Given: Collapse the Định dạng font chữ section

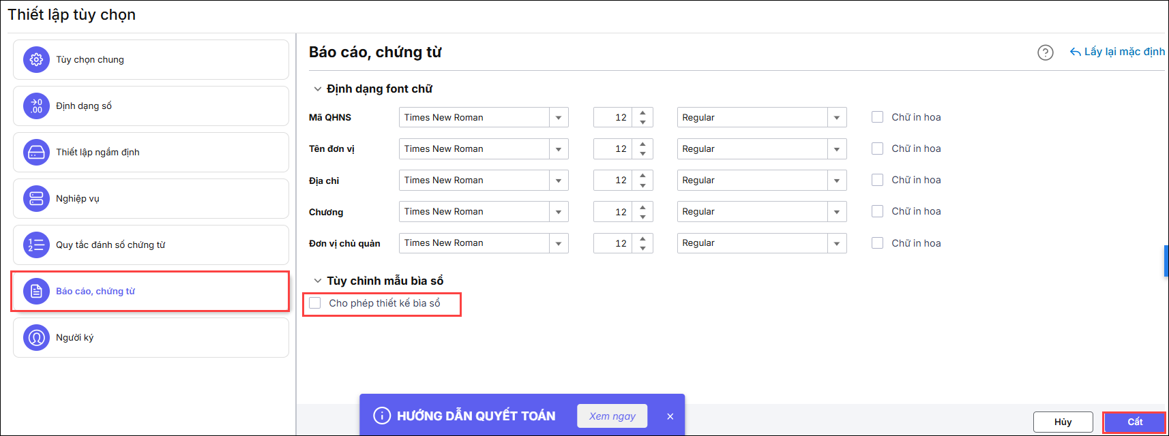Looking at the screenshot, I should (x=318, y=89).
